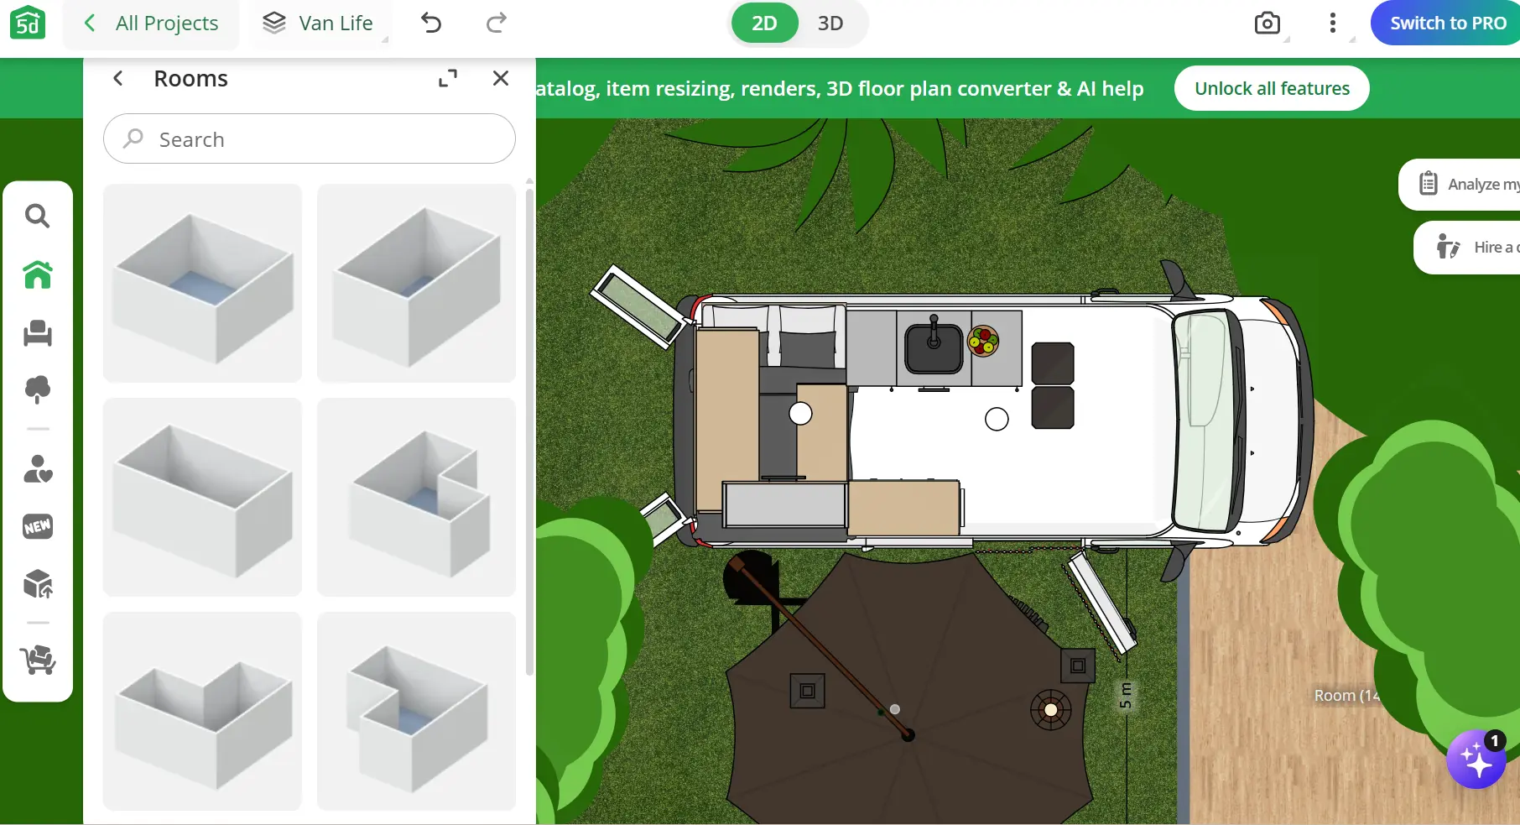Viewport: 1520px width, 825px height.
Task: Switch to 3D view mode
Action: 830,23
